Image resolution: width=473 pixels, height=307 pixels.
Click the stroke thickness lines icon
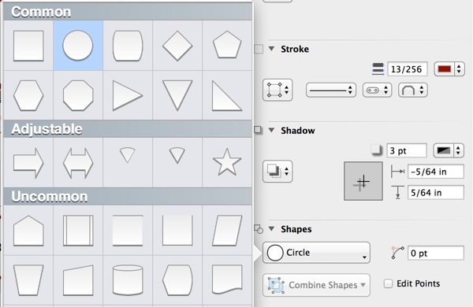pos(378,69)
